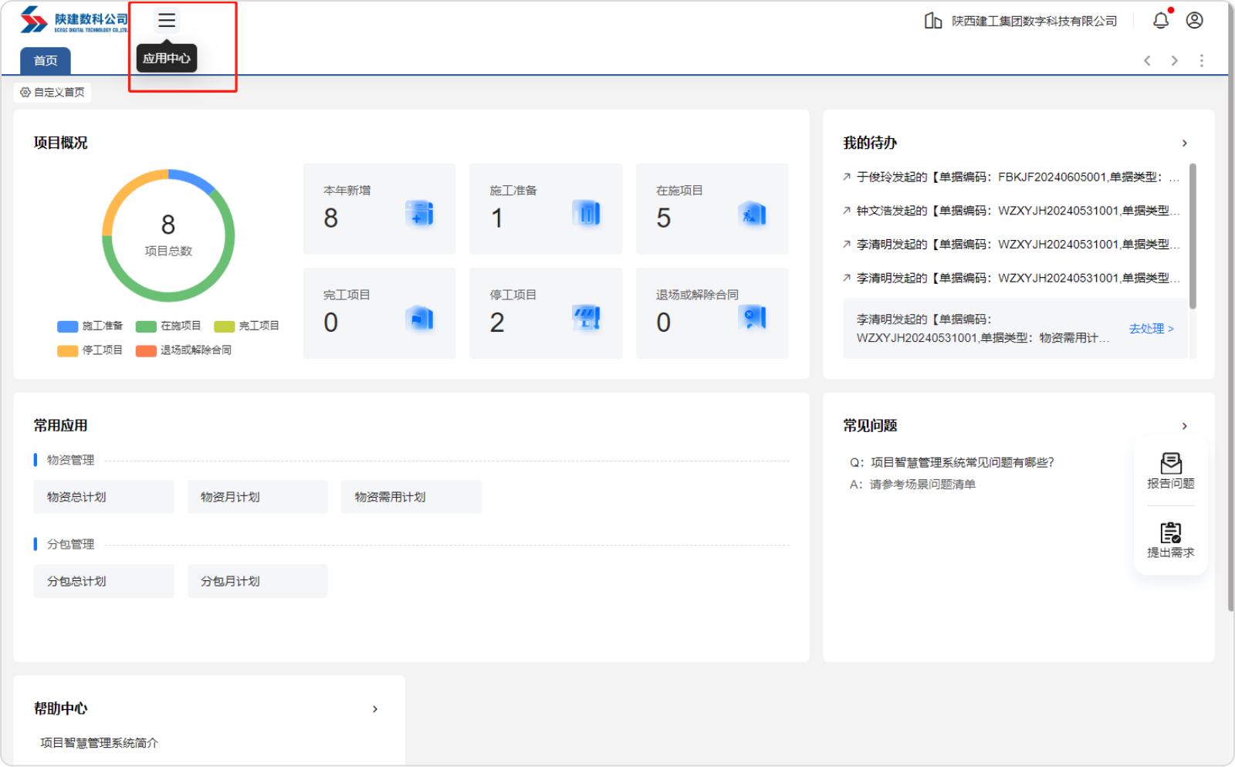Click the 去处理 link
The width and height of the screenshot is (1235, 767).
pyautogui.click(x=1151, y=329)
